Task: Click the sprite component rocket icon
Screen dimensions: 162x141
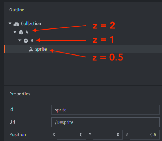Action: tap(31, 49)
